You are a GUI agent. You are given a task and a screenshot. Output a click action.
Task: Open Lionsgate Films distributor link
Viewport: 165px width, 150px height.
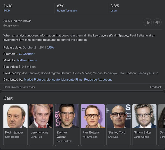click(x=72, y=80)
